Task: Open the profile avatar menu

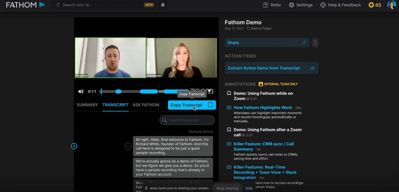Action: click(392, 5)
